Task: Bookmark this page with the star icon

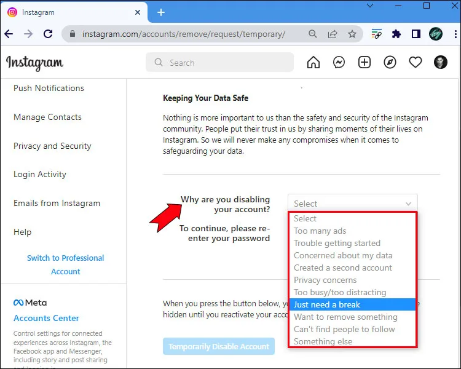Action: pos(352,34)
